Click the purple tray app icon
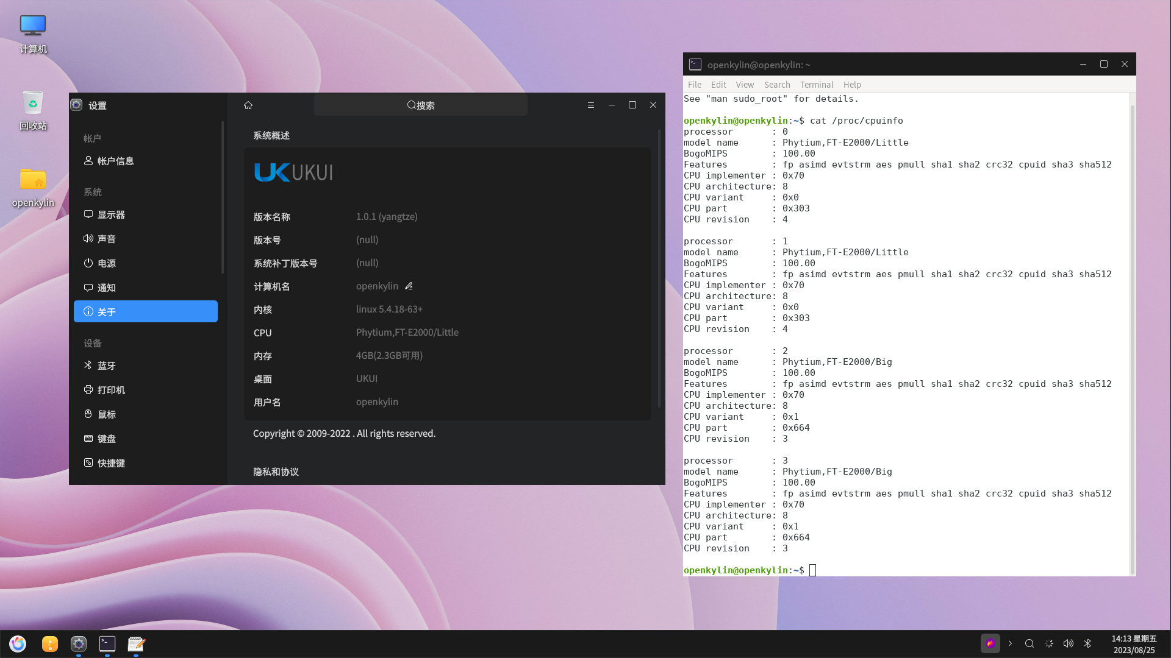Image resolution: width=1171 pixels, height=658 pixels. (x=990, y=643)
